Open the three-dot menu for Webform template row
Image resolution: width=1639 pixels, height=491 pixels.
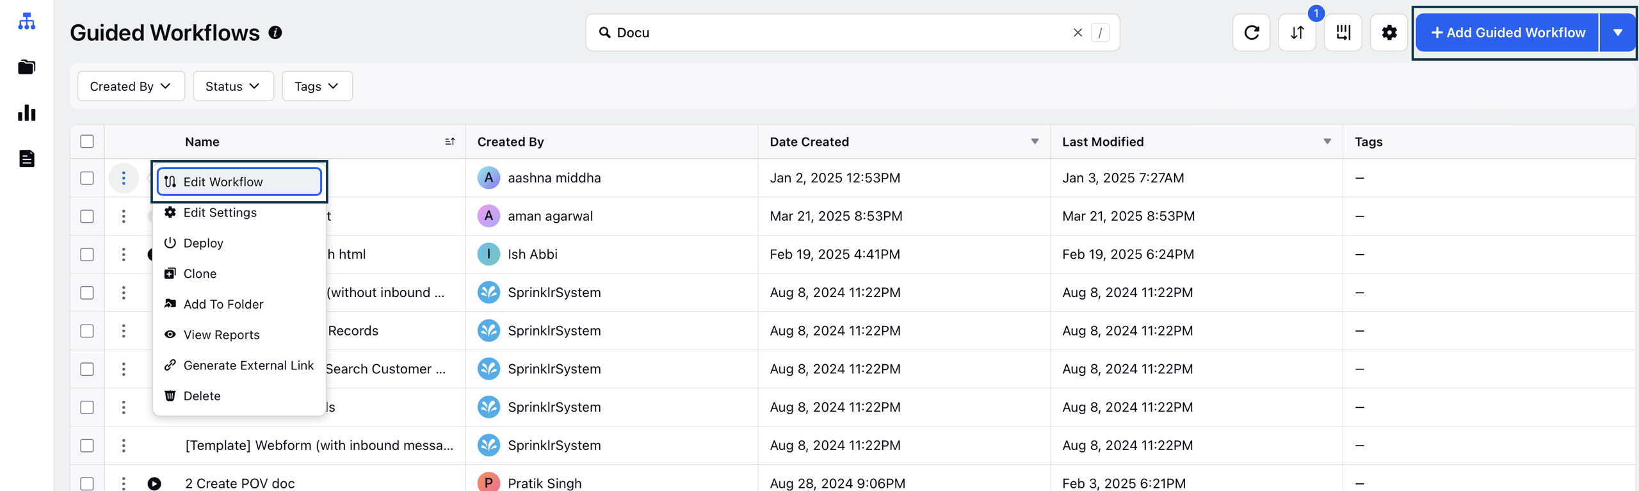pyautogui.click(x=124, y=446)
